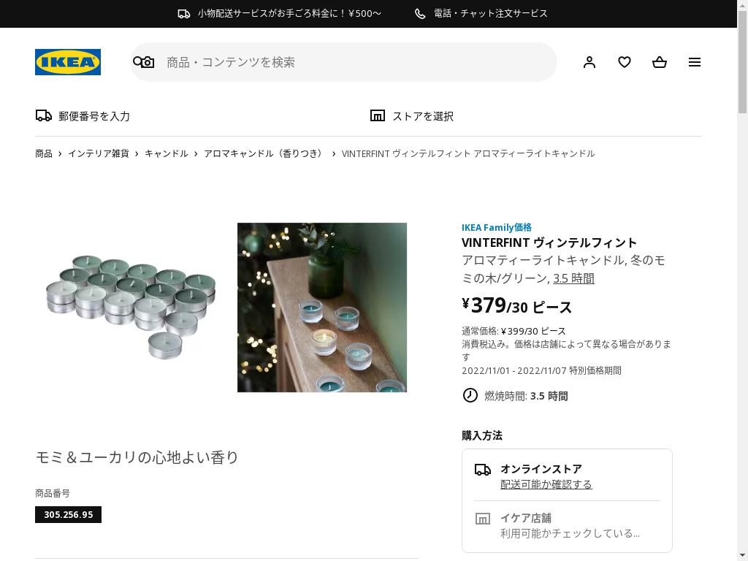Image resolution: width=748 pixels, height=561 pixels.
Task: Click 通常価格: ¥399/30 ピース text
Action: [x=514, y=331]
